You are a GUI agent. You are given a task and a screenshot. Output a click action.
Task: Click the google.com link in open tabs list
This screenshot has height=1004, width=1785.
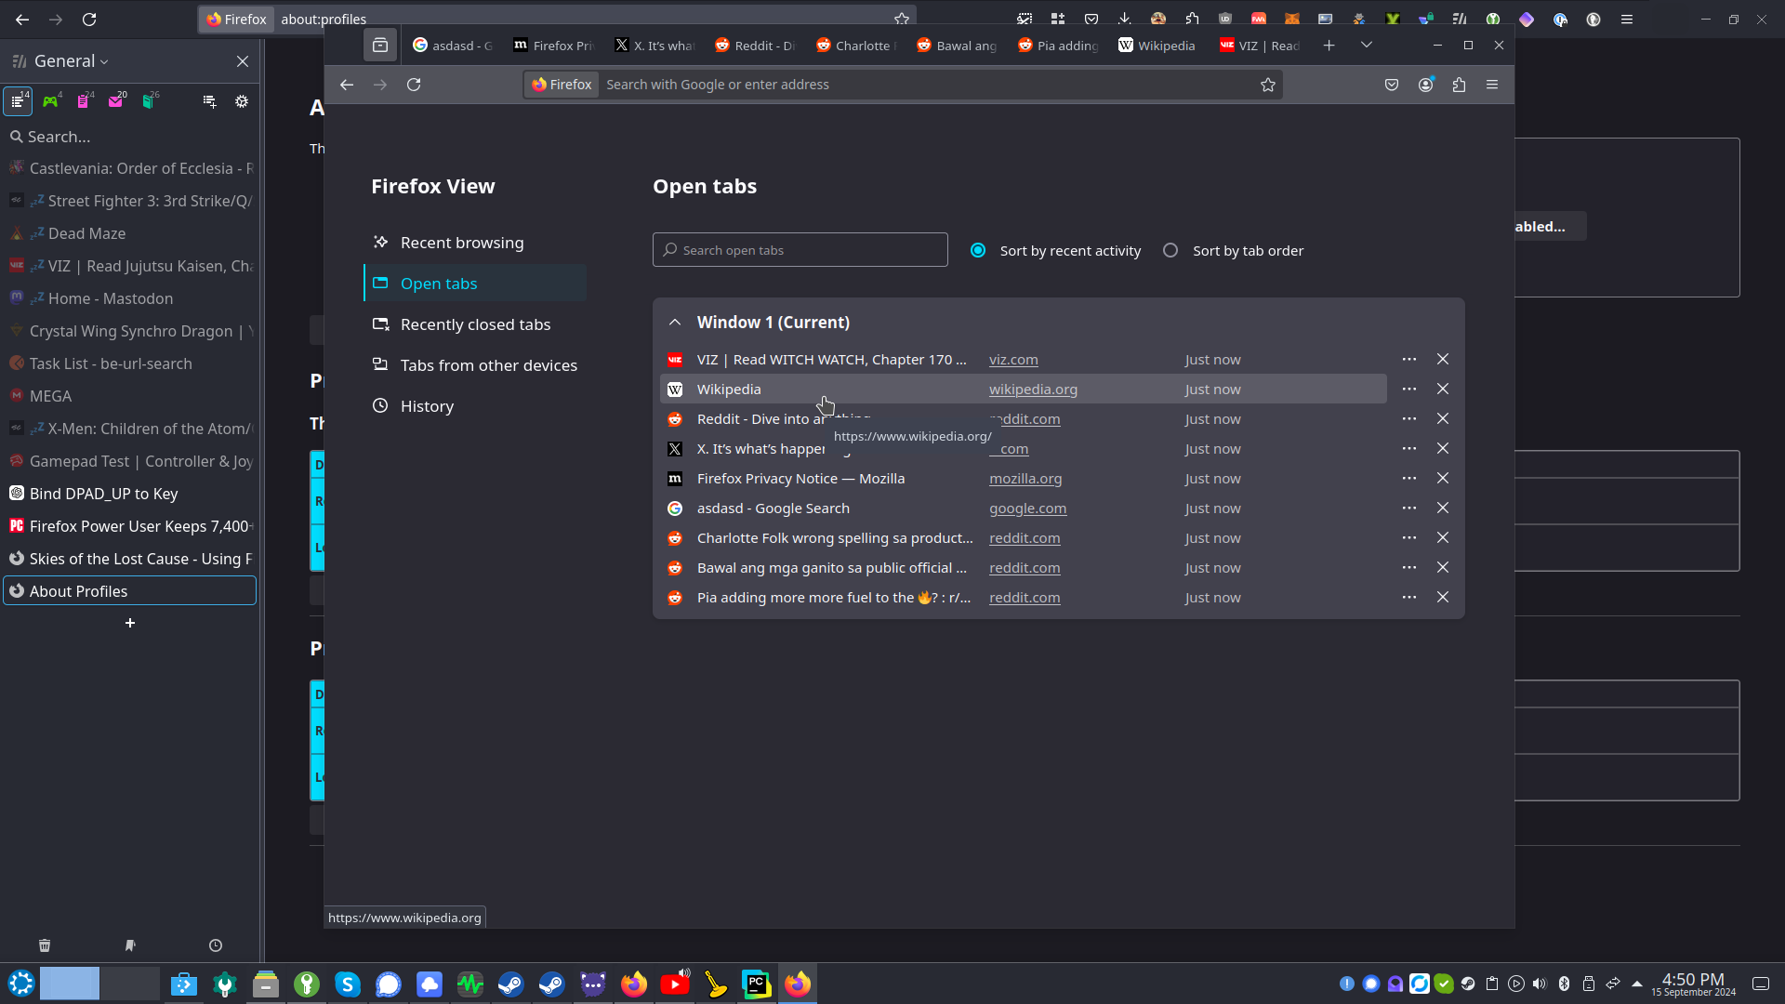(1027, 509)
